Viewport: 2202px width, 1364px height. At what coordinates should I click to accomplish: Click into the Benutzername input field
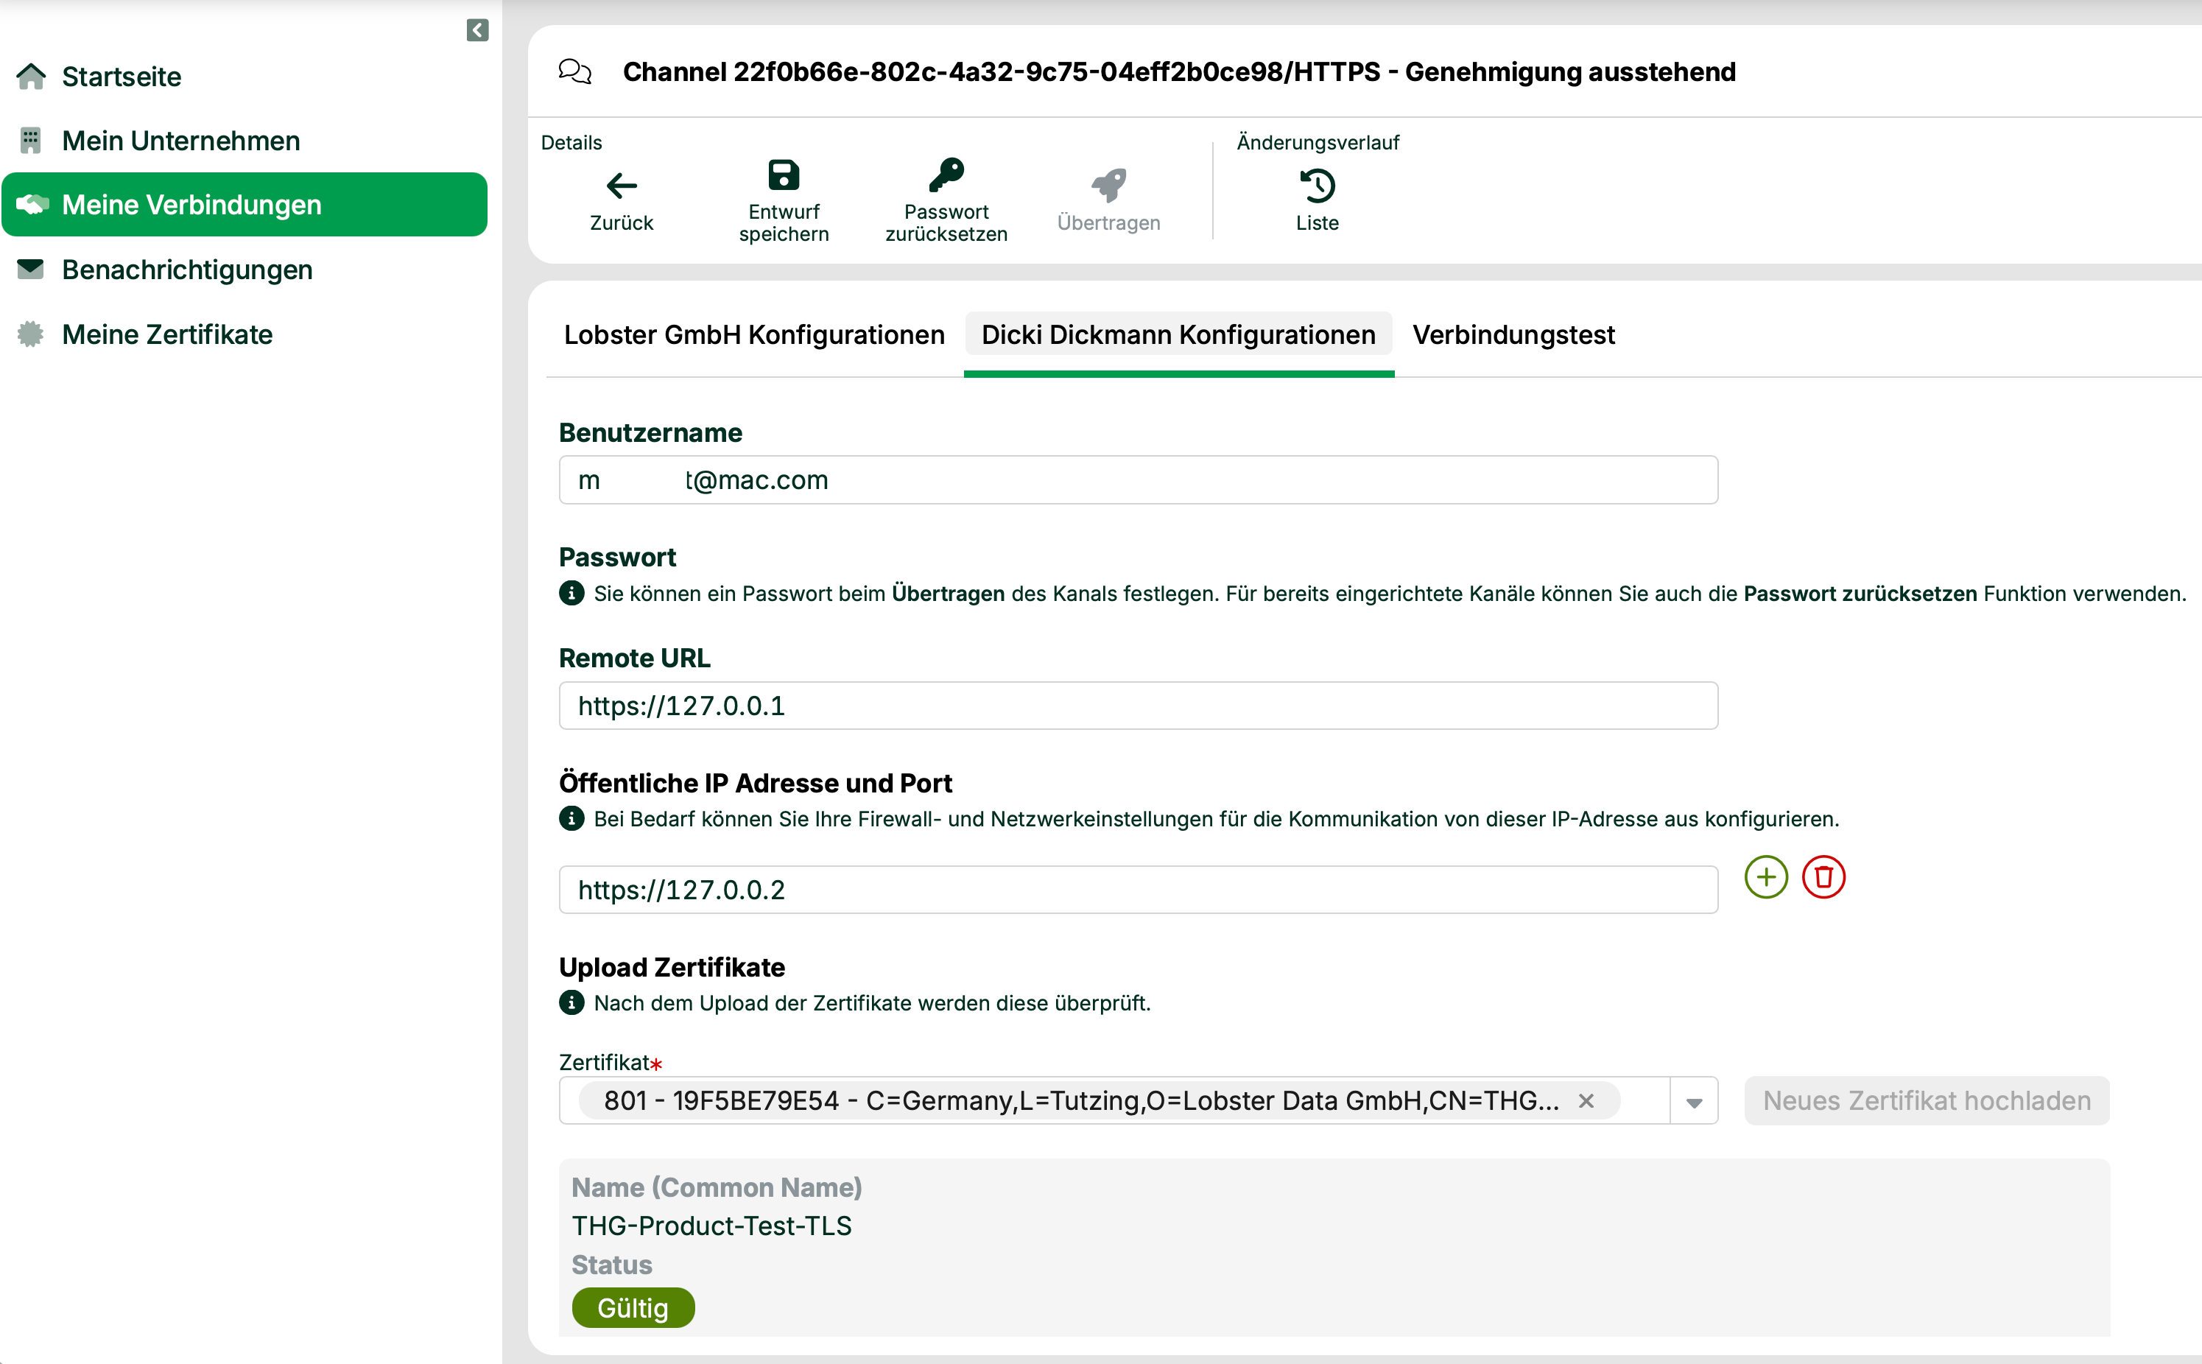pos(1139,480)
